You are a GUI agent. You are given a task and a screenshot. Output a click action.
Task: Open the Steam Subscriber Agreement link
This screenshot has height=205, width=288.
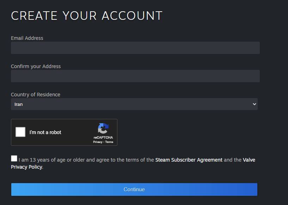click(x=189, y=160)
